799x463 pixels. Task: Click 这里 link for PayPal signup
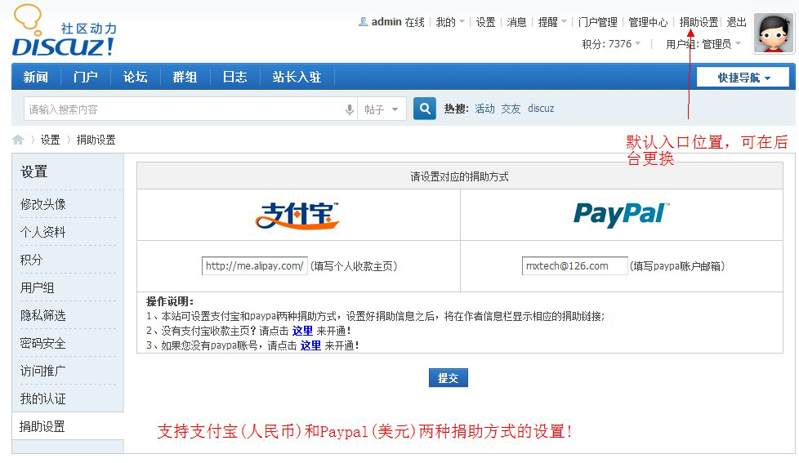[310, 346]
